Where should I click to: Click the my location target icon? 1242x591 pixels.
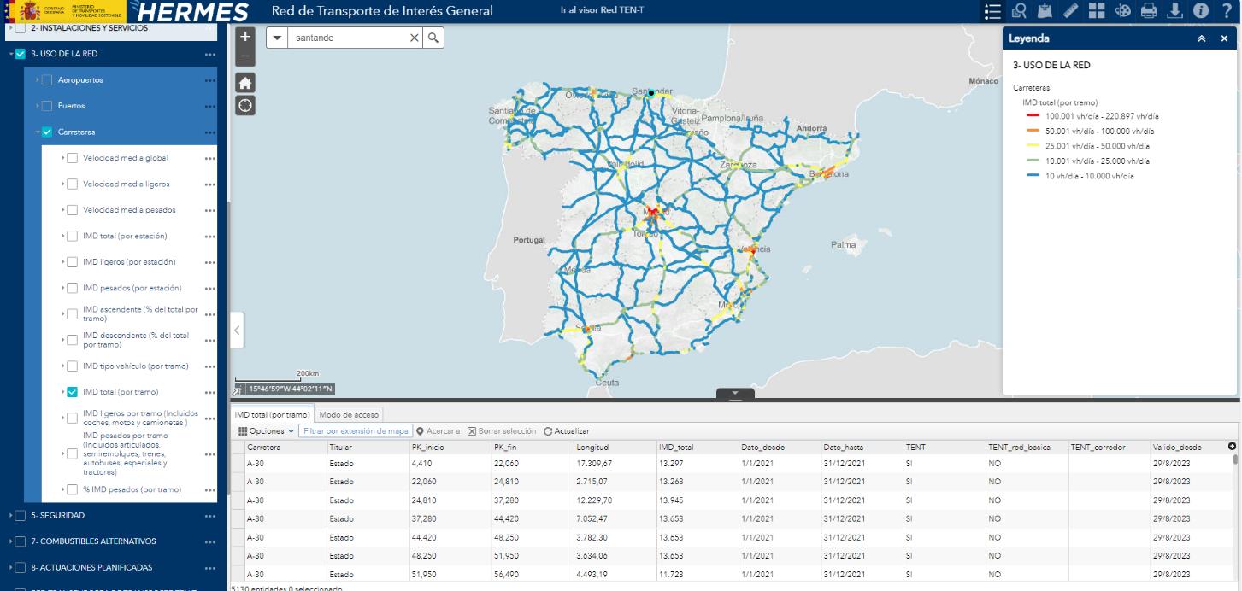(x=245, y=105)
